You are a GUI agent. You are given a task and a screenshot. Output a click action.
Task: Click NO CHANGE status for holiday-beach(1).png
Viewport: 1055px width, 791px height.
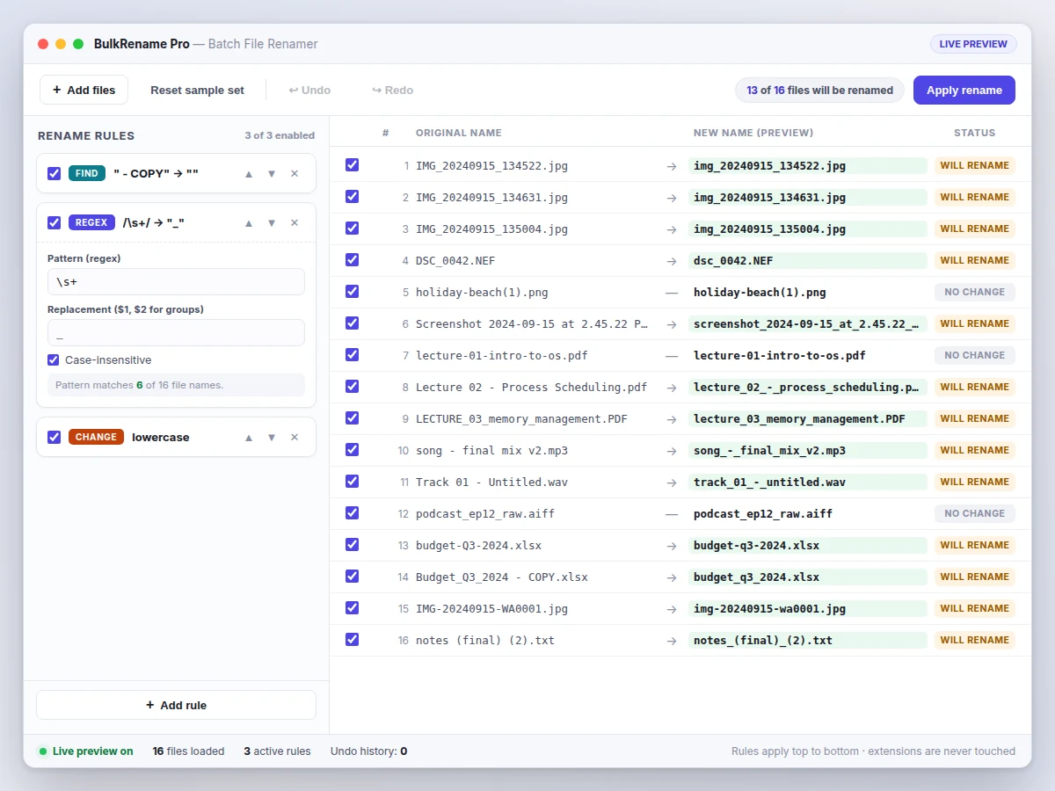[x=974, y=292]
